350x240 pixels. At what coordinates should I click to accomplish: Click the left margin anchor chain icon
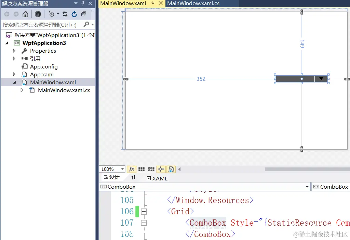point(126,79)
